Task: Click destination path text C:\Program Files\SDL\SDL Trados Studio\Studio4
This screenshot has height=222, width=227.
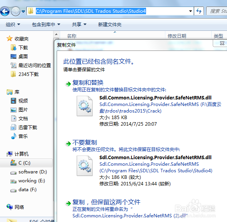Action: [x=156, y=171]
